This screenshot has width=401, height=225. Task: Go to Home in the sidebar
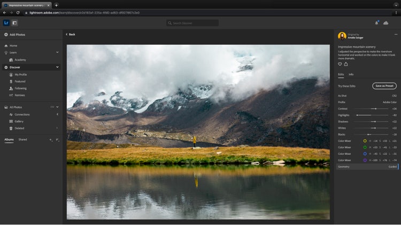tap(13, 46)
